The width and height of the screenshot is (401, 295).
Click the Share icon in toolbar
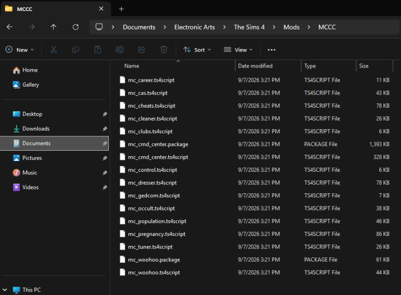(142, 50)
